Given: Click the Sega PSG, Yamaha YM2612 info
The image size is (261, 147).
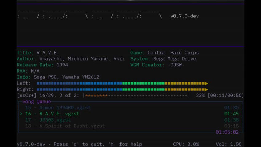Looking at the screenshot, I should [66, 77].
